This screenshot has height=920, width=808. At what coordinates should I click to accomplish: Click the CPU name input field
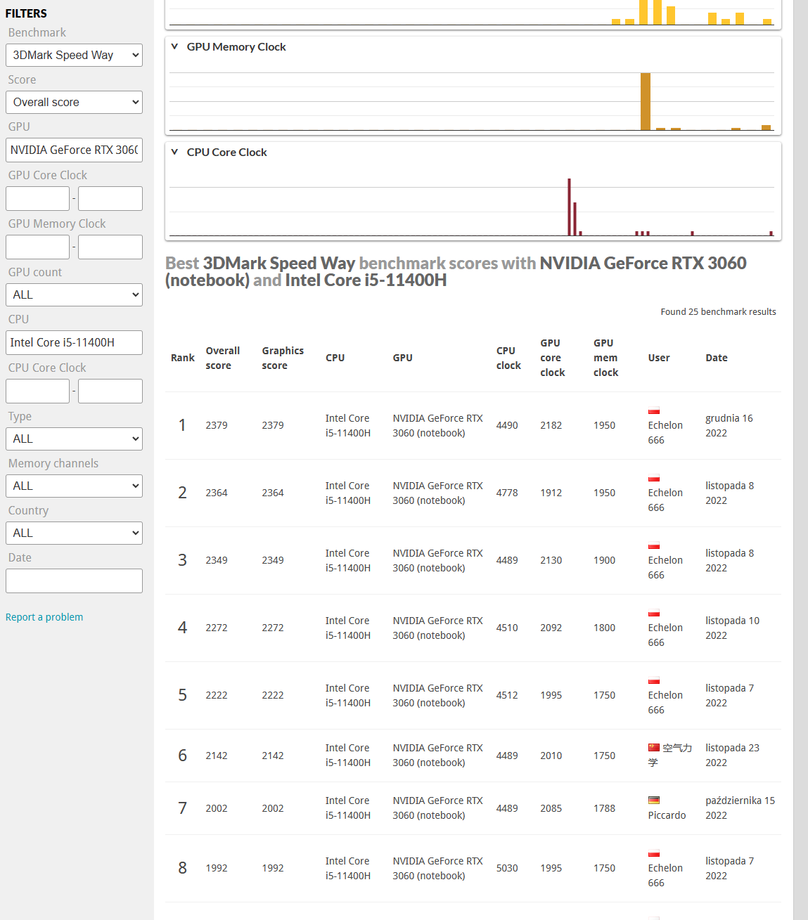click(74, 343)
